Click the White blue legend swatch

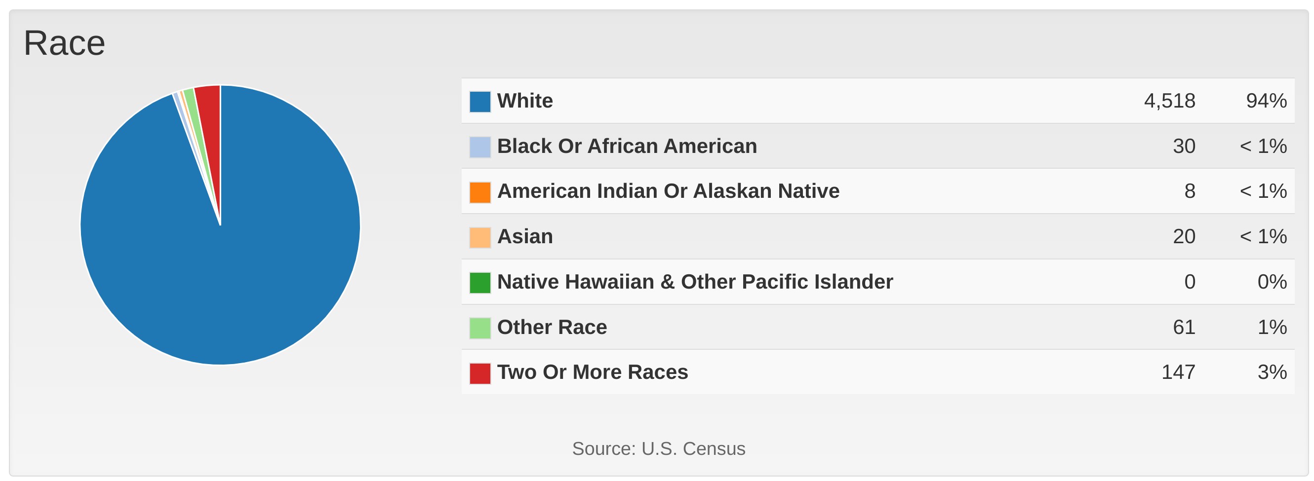pyautogui.click(x=480, y=102)
